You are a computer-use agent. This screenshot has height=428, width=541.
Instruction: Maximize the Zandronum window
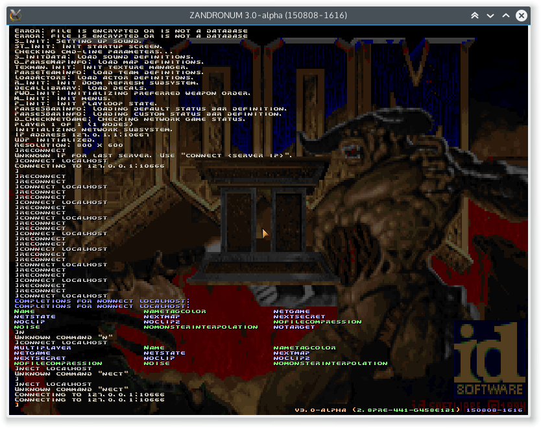505,15
